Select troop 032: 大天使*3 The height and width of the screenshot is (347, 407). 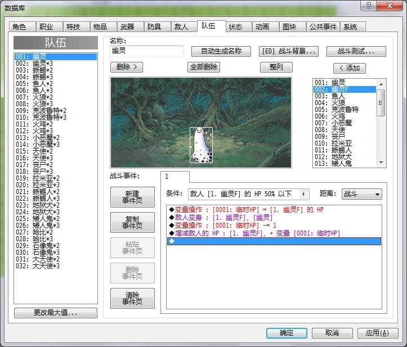point(56,266)
